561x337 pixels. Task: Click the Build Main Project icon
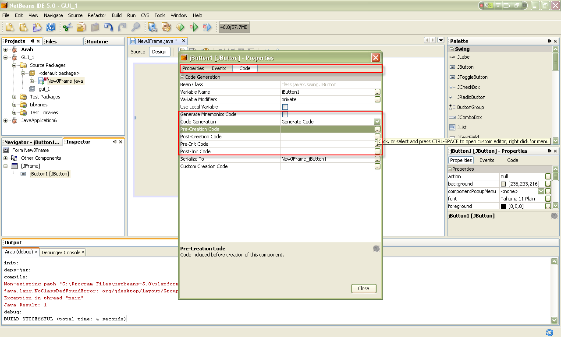[153, 27]
